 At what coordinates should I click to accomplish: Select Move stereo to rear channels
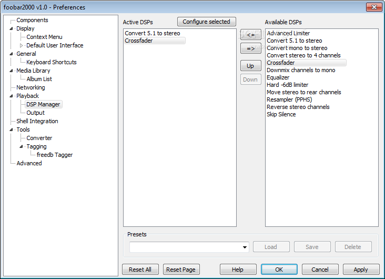tap(304, 92)
